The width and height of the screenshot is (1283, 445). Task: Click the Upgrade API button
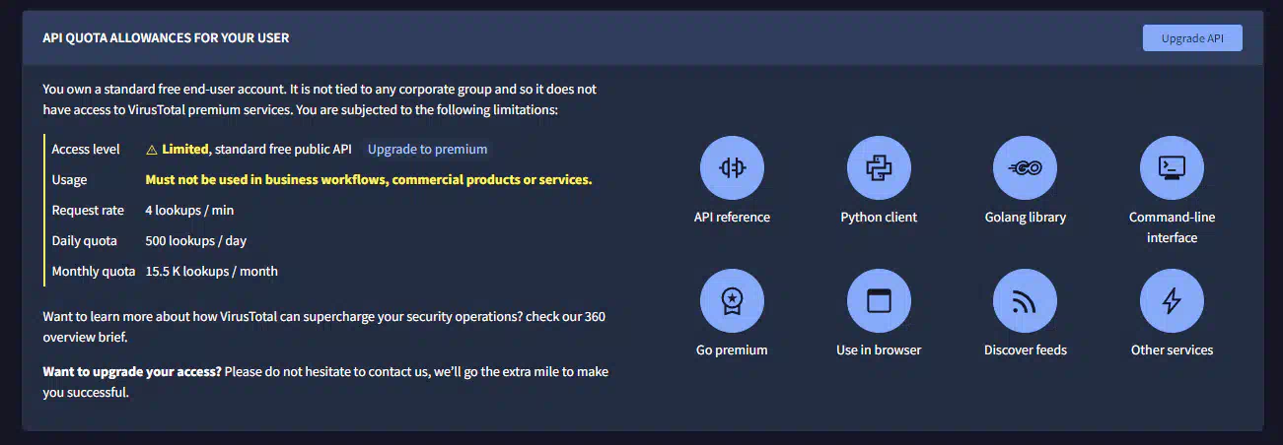coord(1192,38)
